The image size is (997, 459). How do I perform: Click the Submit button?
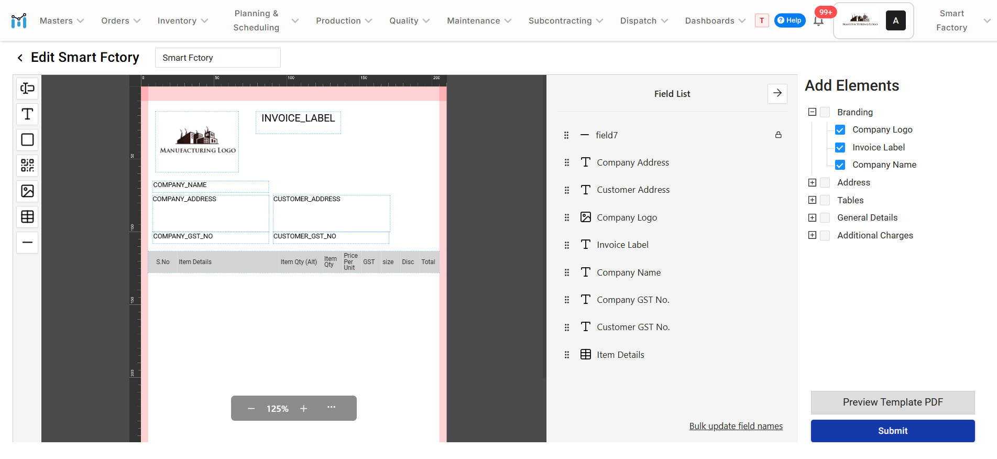892,431
